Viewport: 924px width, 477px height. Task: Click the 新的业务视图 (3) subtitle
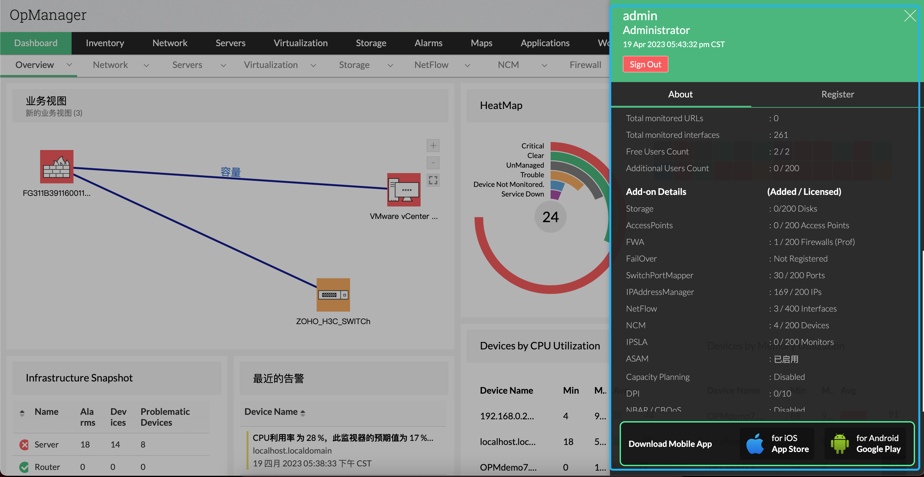coord(54,113)
